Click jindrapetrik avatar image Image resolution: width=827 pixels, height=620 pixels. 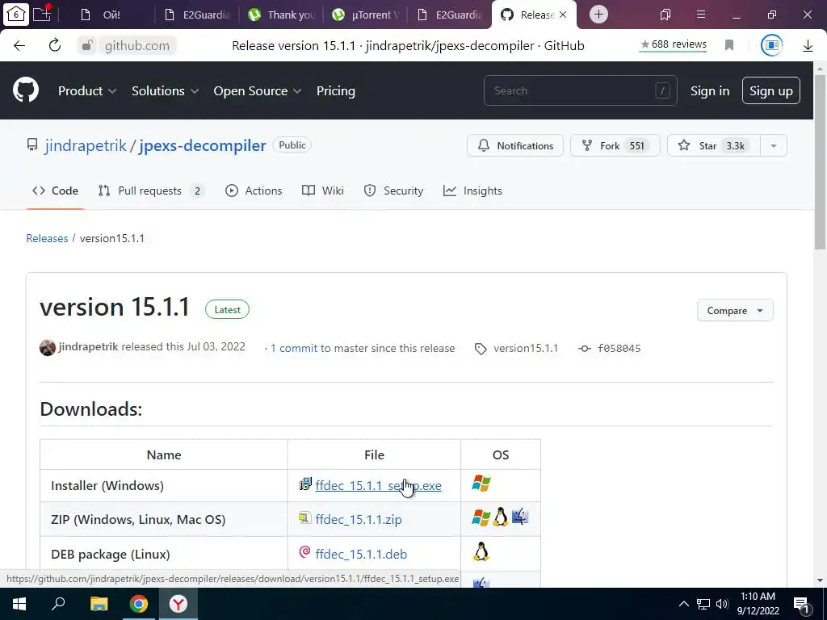pyautogui.click(x=48, y=347)
